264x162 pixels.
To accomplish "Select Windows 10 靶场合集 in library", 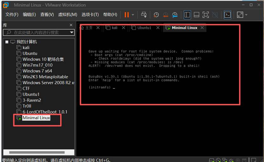I will click(x=43, y=60).
